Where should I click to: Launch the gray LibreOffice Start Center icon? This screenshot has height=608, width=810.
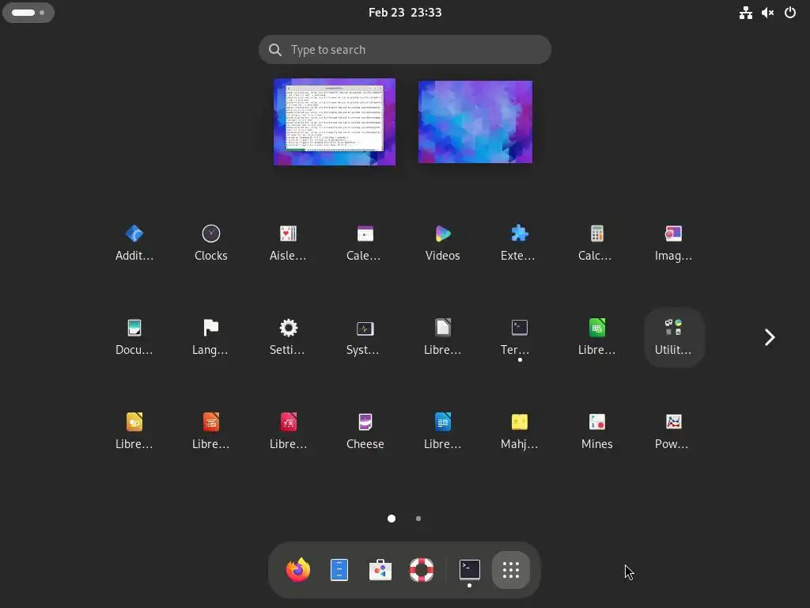coord(443,336)
